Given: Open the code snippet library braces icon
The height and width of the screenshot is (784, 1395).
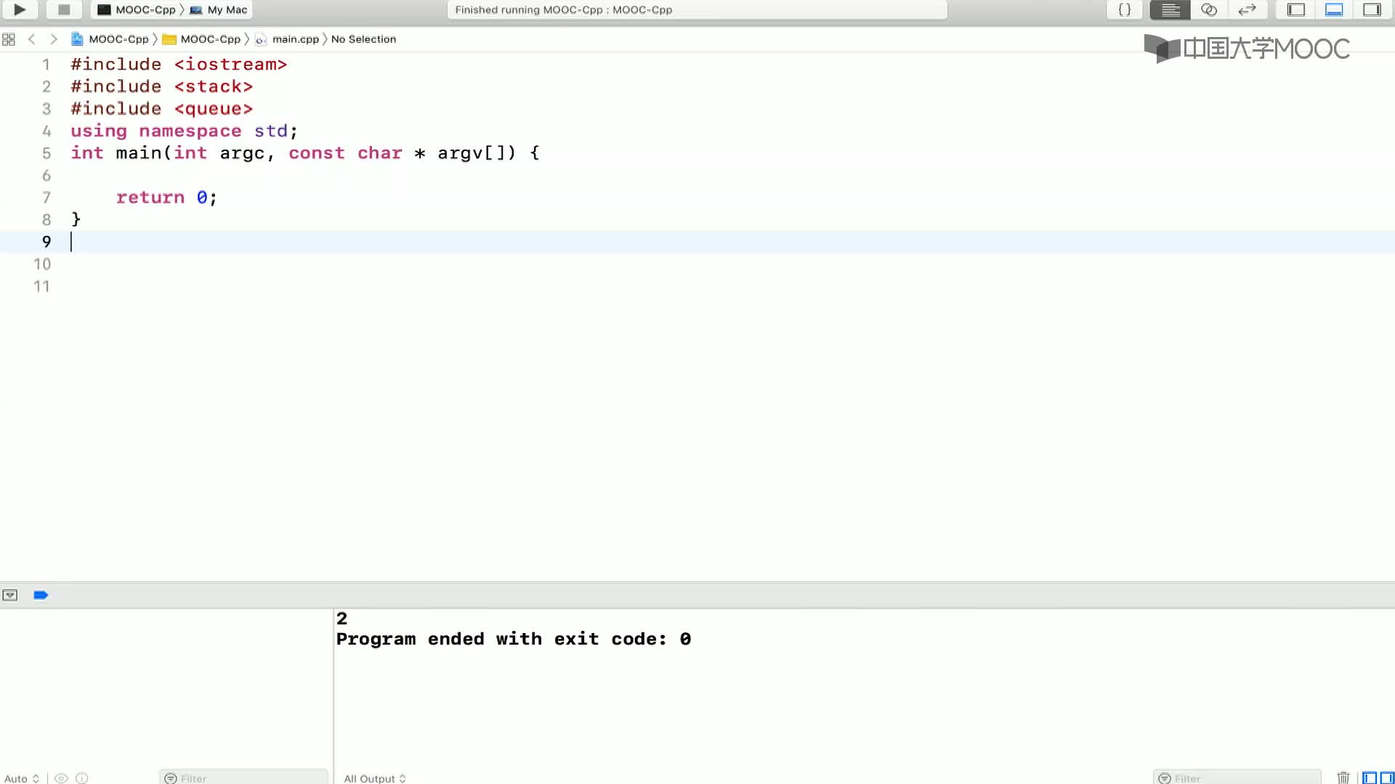Looking at the screenshot, I should coord(1124,9).
